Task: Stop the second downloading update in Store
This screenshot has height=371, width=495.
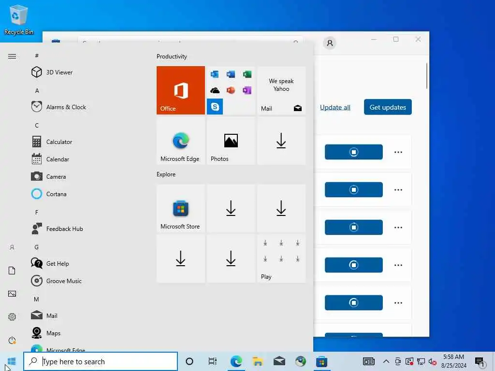Action: tap(353, 189)
